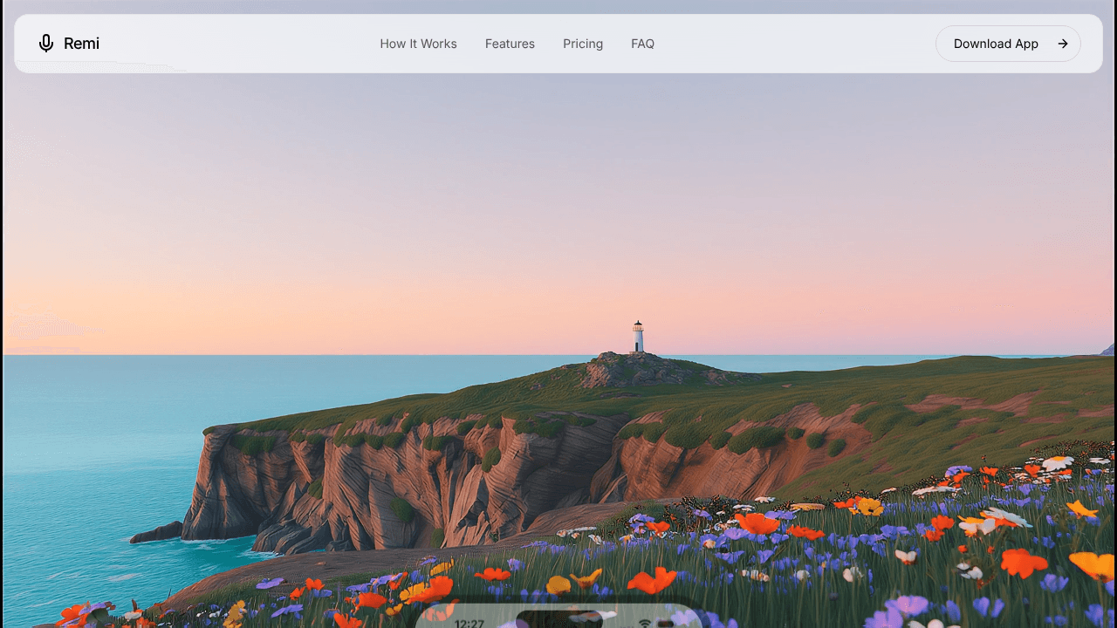Open the How It Works section
This screenshot has height=628, width=1117.
coord(418,44)
